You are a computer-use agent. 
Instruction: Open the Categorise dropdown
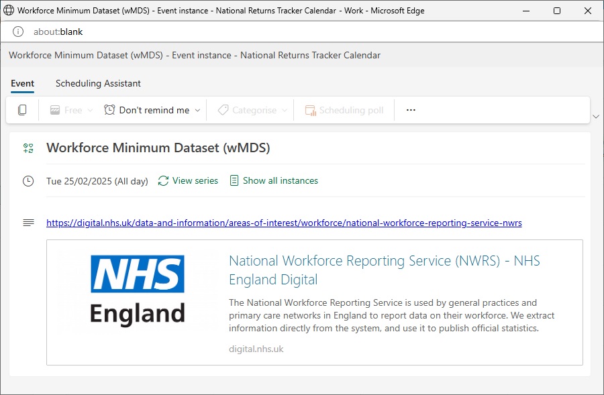pyautogui.click(x=252, y=110)
